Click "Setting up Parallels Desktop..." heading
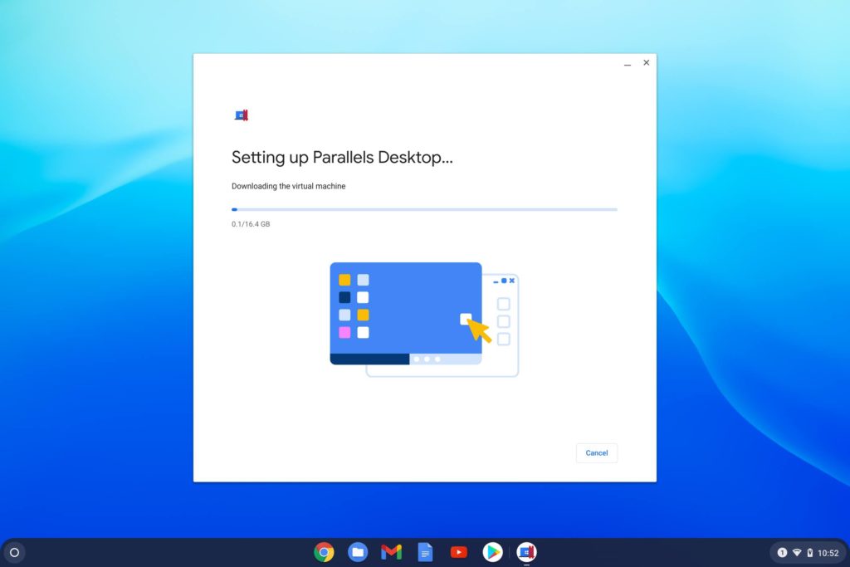 (x=342, y=157)
